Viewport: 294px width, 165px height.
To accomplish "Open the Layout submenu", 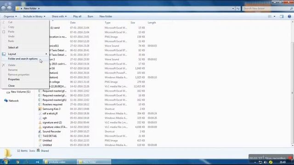I will pyautogui.click(x=12, y=54).
